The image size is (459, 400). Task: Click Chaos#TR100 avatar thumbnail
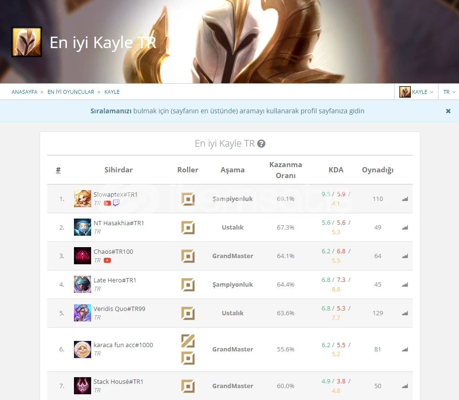pyautogui.click(x=83, y=256)
